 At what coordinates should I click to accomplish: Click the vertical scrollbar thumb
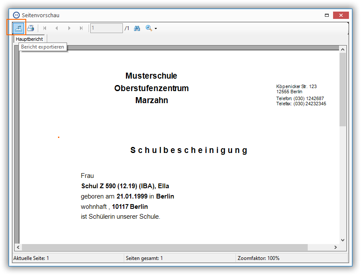(343, 89)
